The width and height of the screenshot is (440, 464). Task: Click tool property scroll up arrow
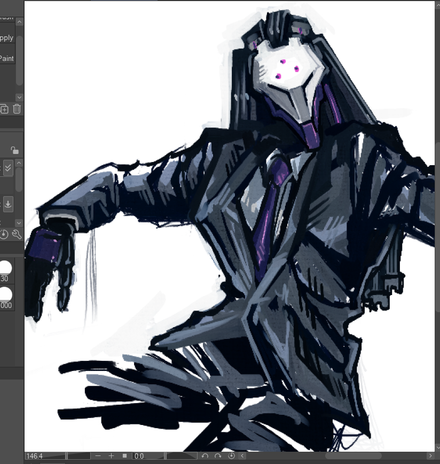(x=19, y=163)
